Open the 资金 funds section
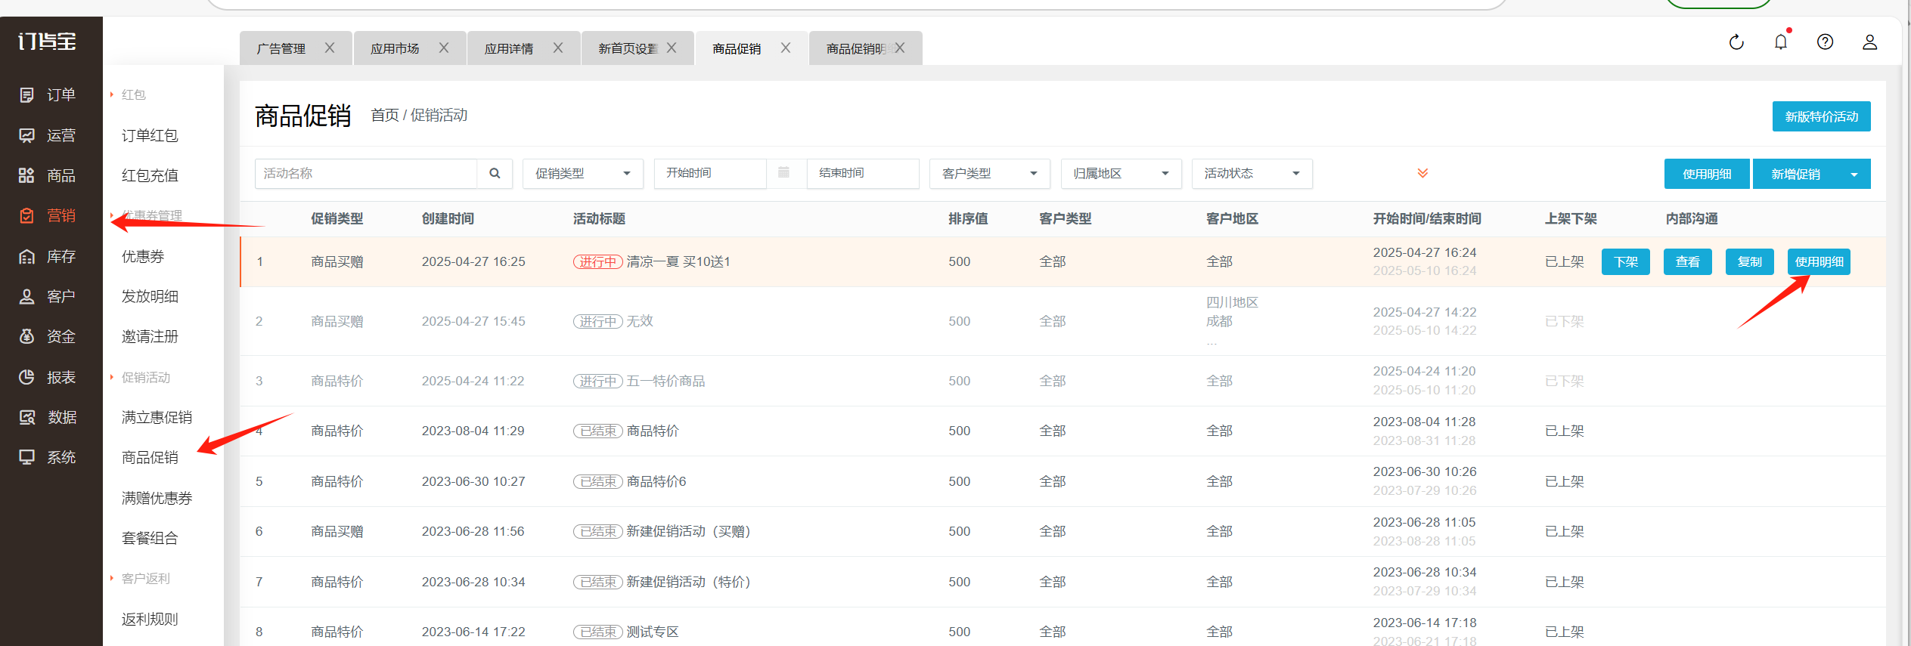The image size is (1911, 646). (47, 336)
